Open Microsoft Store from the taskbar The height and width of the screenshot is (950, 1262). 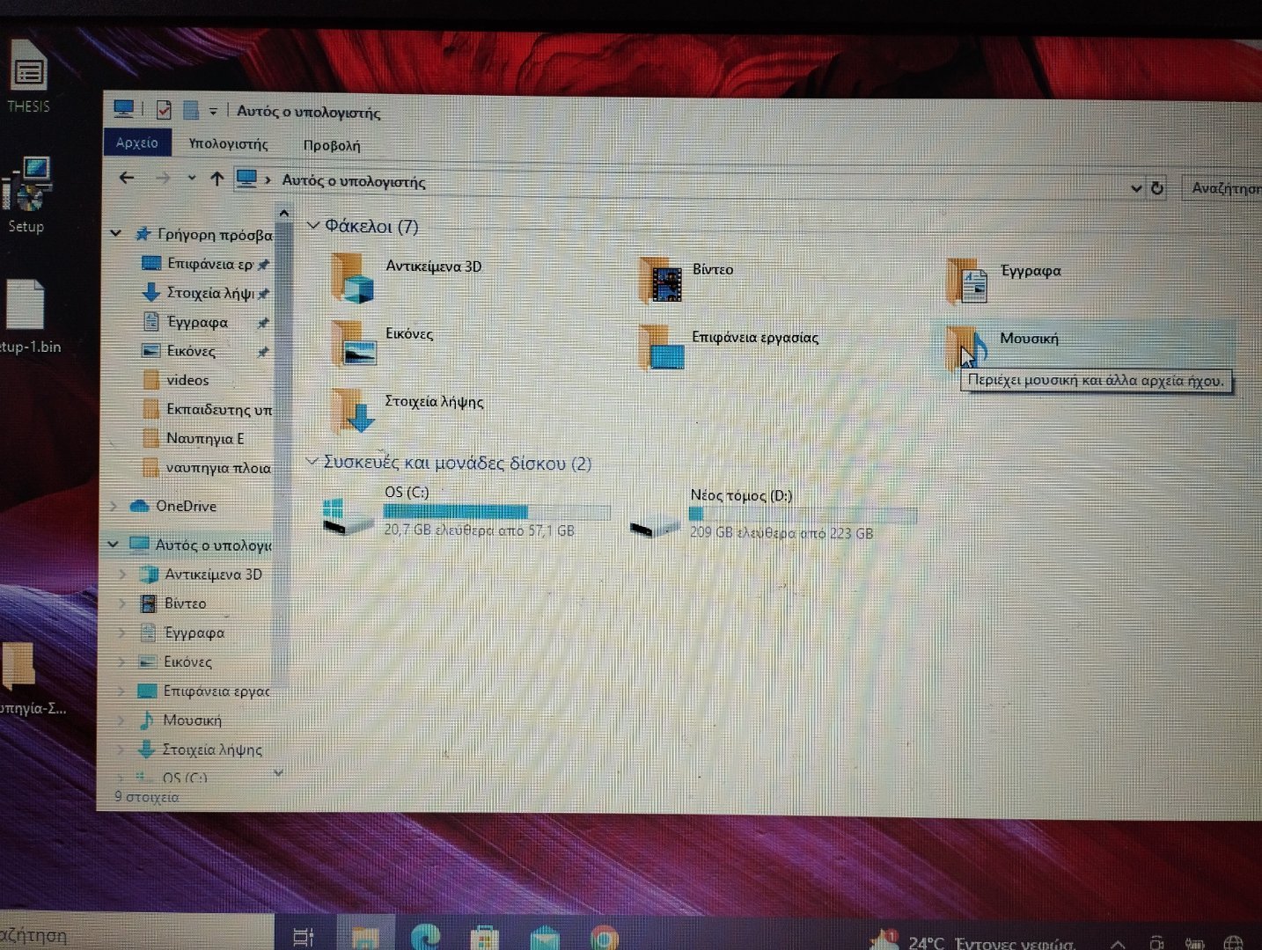[x=484, y=939]
